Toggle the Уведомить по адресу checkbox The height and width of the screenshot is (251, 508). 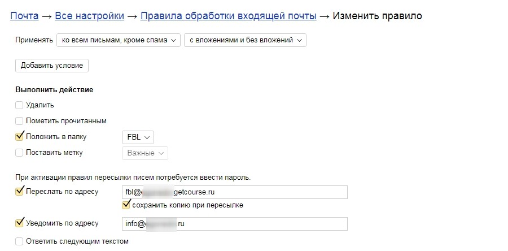[x=20, y=223]
